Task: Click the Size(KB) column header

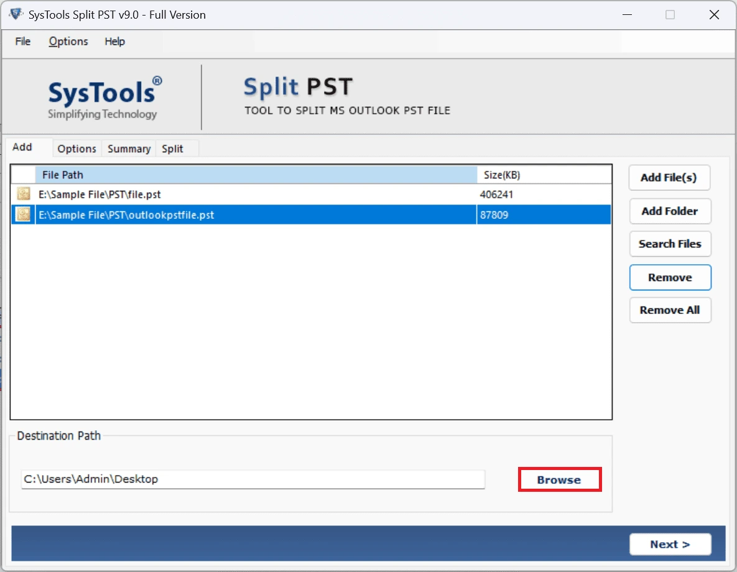Action: tap(544, 175)
